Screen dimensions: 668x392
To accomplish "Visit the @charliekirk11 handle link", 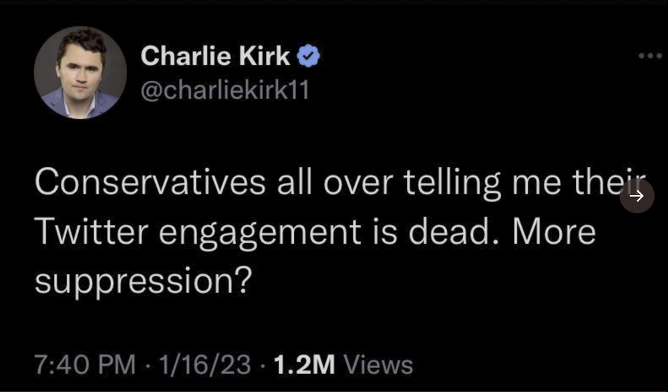I will click(225, 89).
